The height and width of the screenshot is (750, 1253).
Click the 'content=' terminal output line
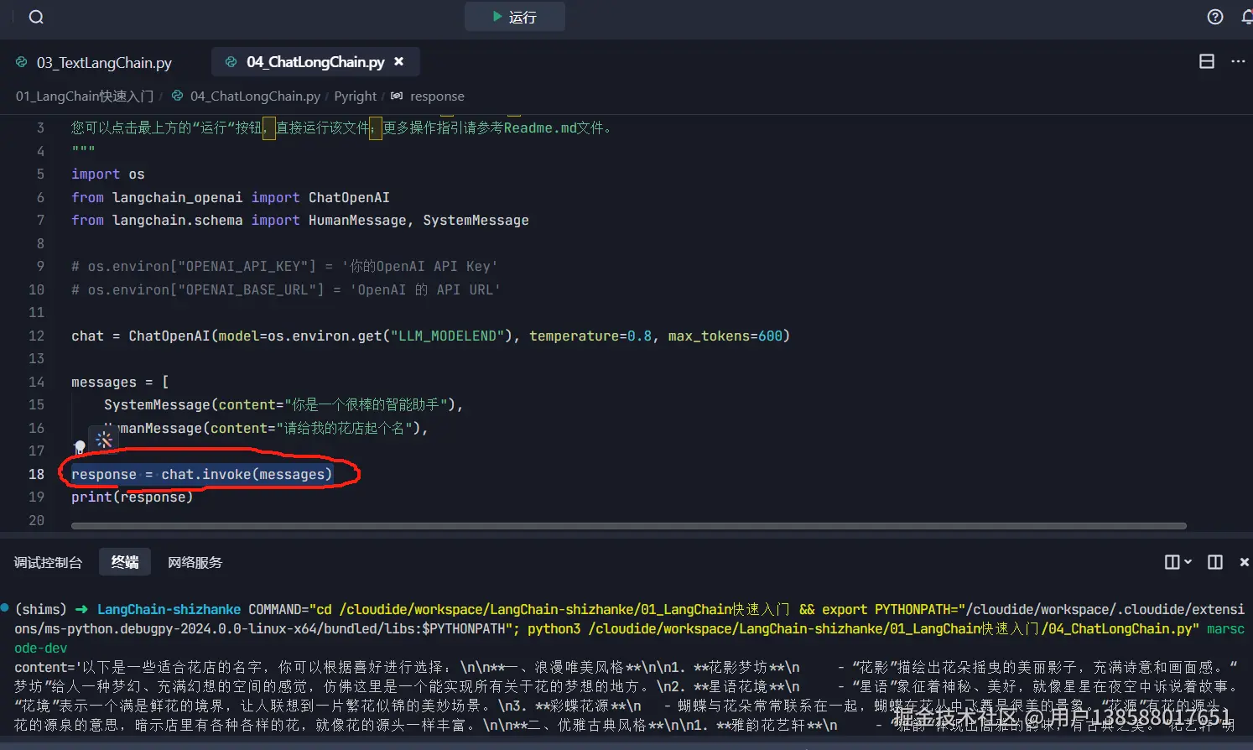pos(626,668)
